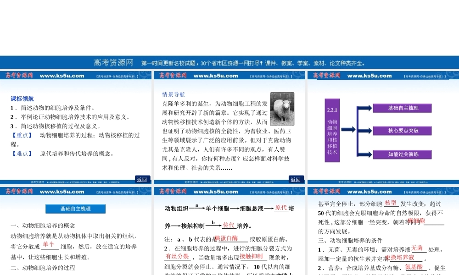Click the 高考资源网 logo above the 动物组织 flow slide
The width and height of the screenshot is (459, 275).
[173, 192]
